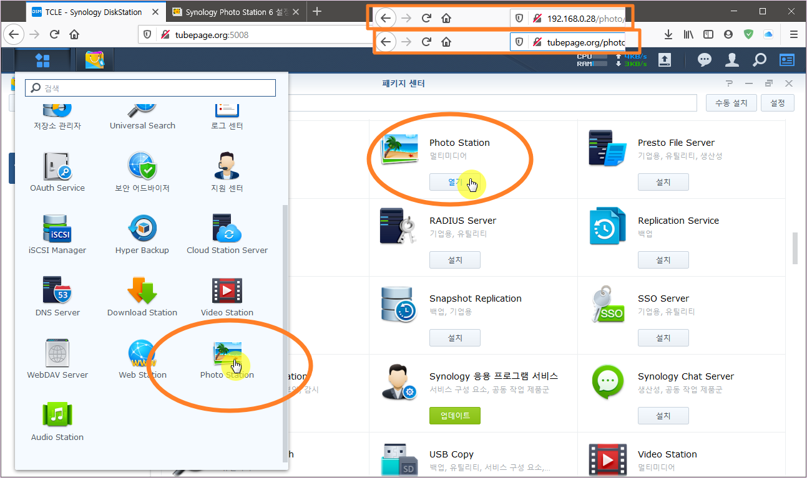Go to the Firefox home page
The height and width of the screenshot is (478, 807).
(74, 35)
